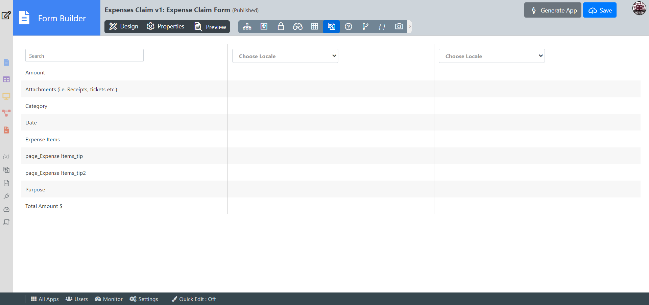Switch to the Properties tab
The height and width of the screenshot is (305, 649).
coord(165,26)
